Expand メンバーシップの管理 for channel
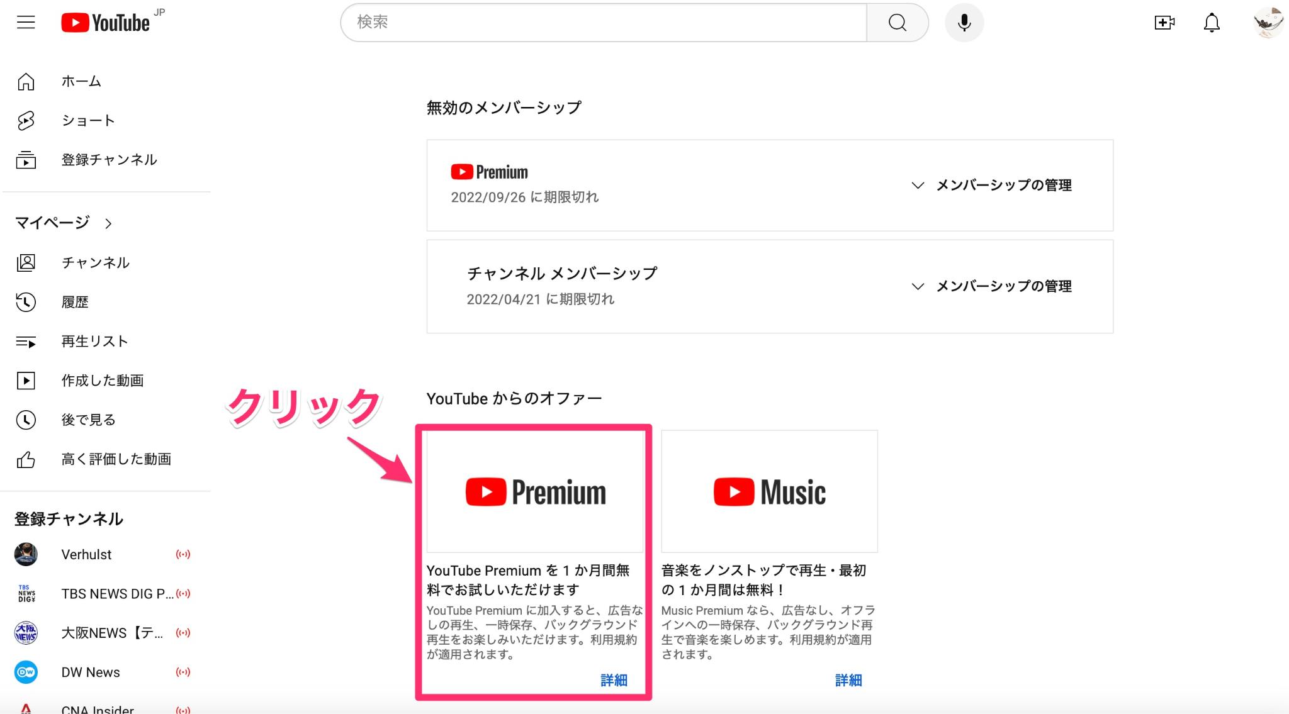Image resolution: width=1289 pixels, height=714 pixels. tap(992, 286)
